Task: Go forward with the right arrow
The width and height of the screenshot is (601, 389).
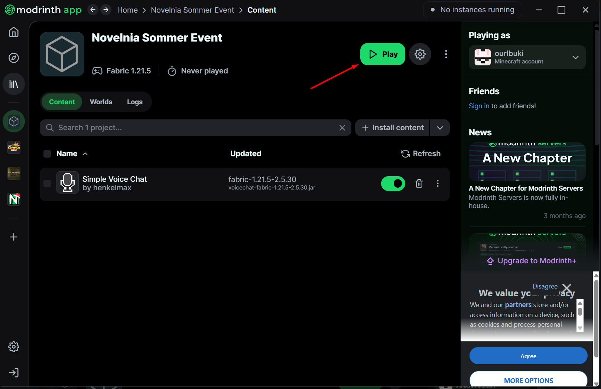Action: (x=106, y=10)
